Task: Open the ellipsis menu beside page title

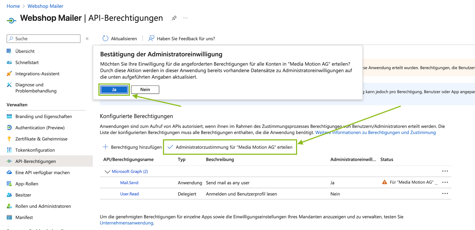Action: 185,18
